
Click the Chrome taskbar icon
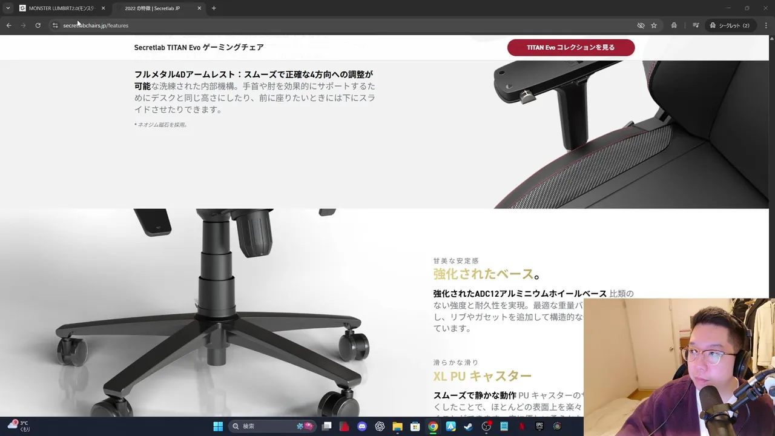click(x=433, y=426)
